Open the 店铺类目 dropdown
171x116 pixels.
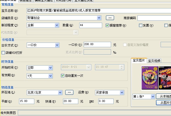[99, 18]
